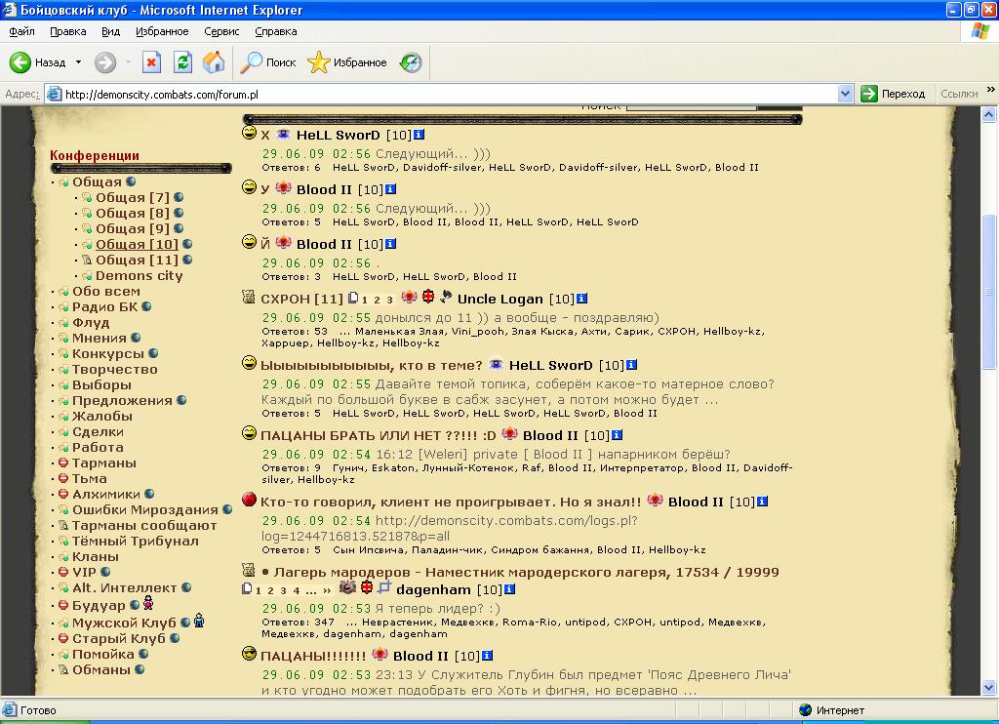Click info icon next to HeLL SworD in topic Х
This screenshot has height=724, width=999.
(419, 135)
